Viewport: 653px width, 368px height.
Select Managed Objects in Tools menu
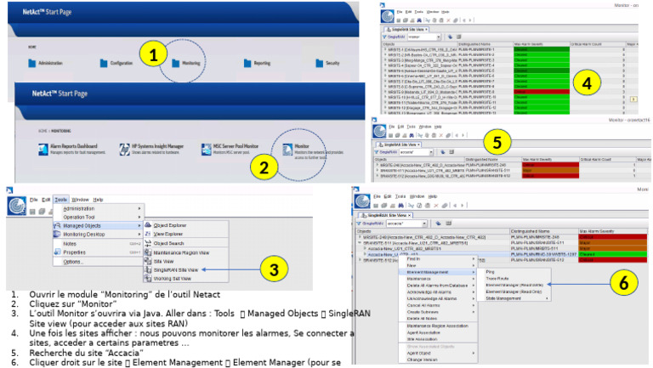[x=99, y=225]
